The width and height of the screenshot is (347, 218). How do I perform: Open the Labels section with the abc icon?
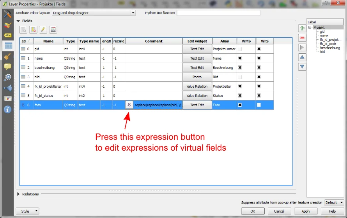(x=7, y=35)
